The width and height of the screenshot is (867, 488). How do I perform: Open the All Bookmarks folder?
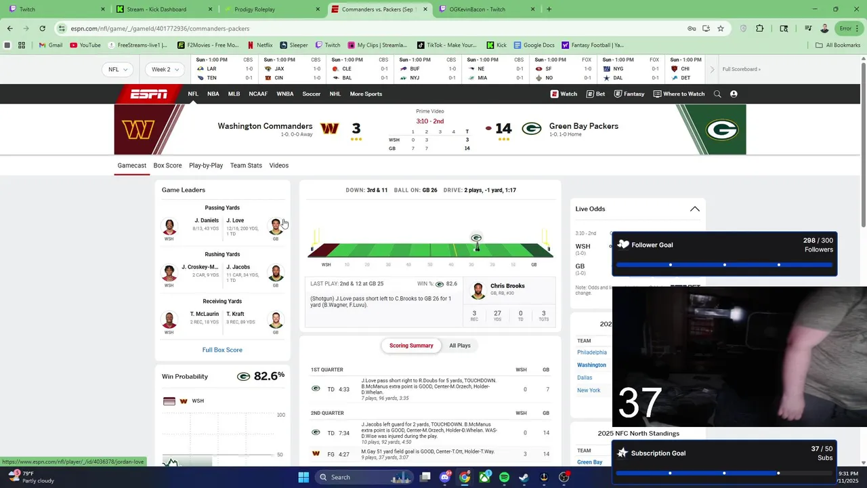pos(838,45)
